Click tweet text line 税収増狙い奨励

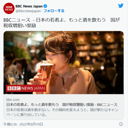pos(20,26)
